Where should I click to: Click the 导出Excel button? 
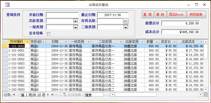(177, 15)
